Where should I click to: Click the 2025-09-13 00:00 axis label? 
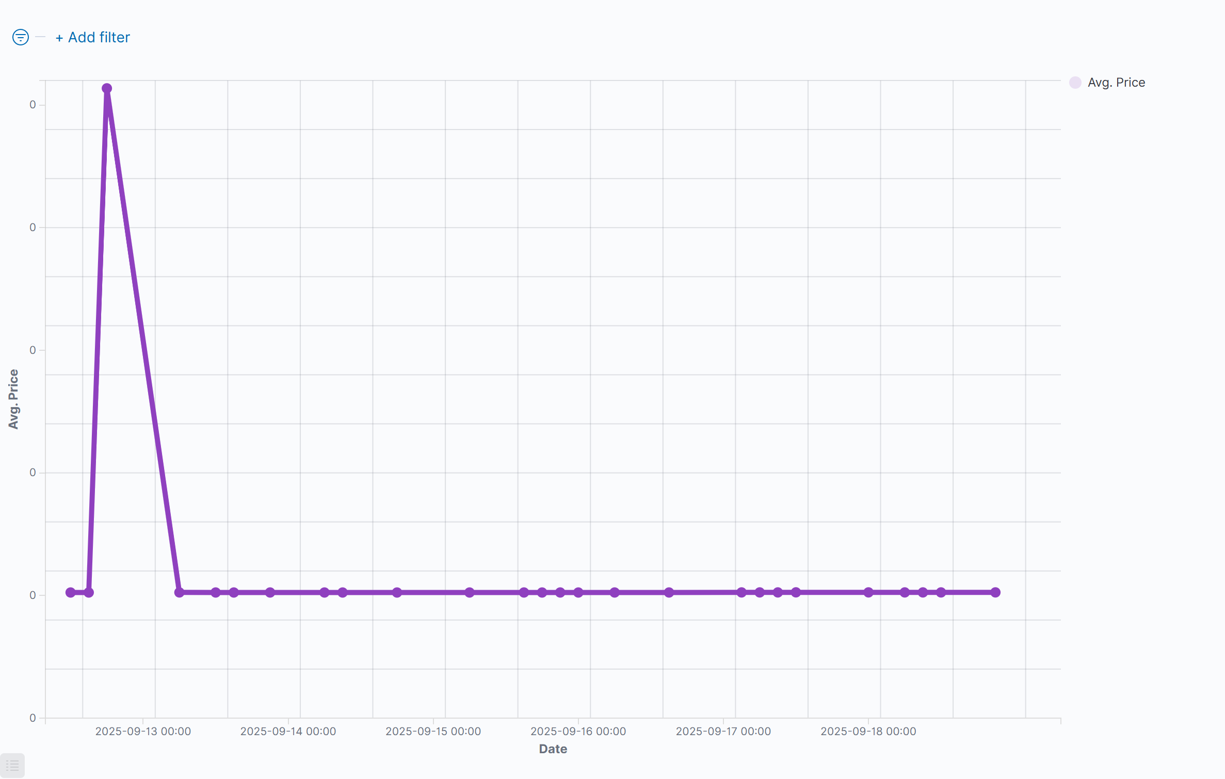tap(143, 731)
